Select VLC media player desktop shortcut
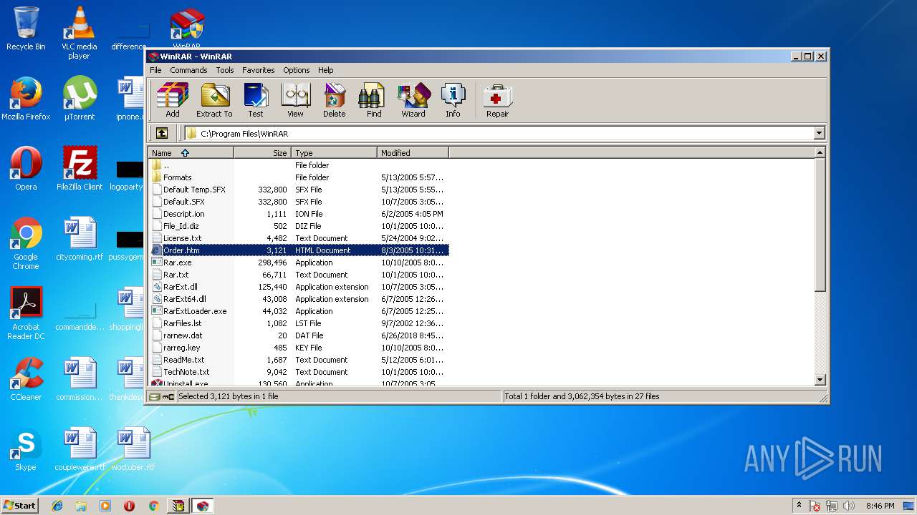917x515 pixels. click(x=79, y=33)
